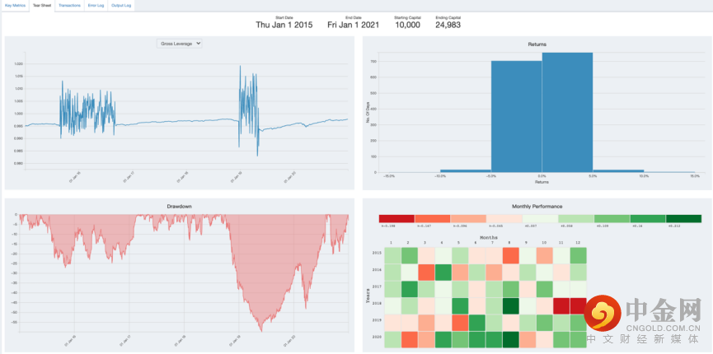Open the Error Log tab
This screenshot has height=354, width=713.
point(96,6)
